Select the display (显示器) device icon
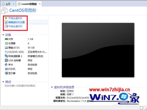Viewport: 147px width, 110px height. click(6, 73)
